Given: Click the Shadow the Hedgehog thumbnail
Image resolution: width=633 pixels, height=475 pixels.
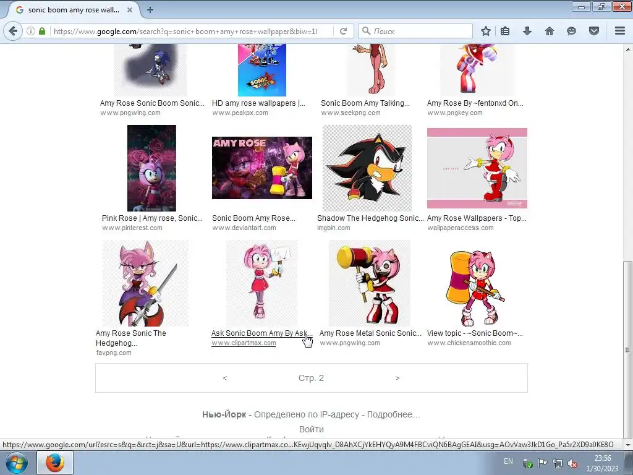Looking at the screenshot, I should (x=367, y=168).
